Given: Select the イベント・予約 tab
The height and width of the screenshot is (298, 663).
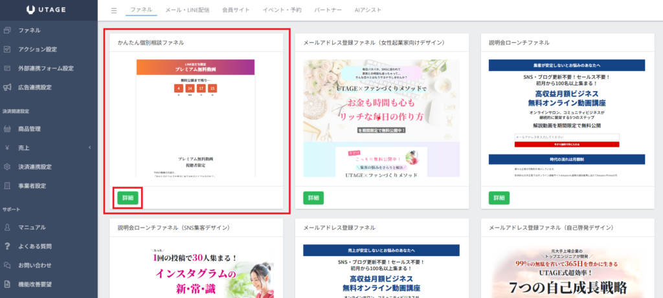Looking at the screenshot, I should tap(282, 11).
